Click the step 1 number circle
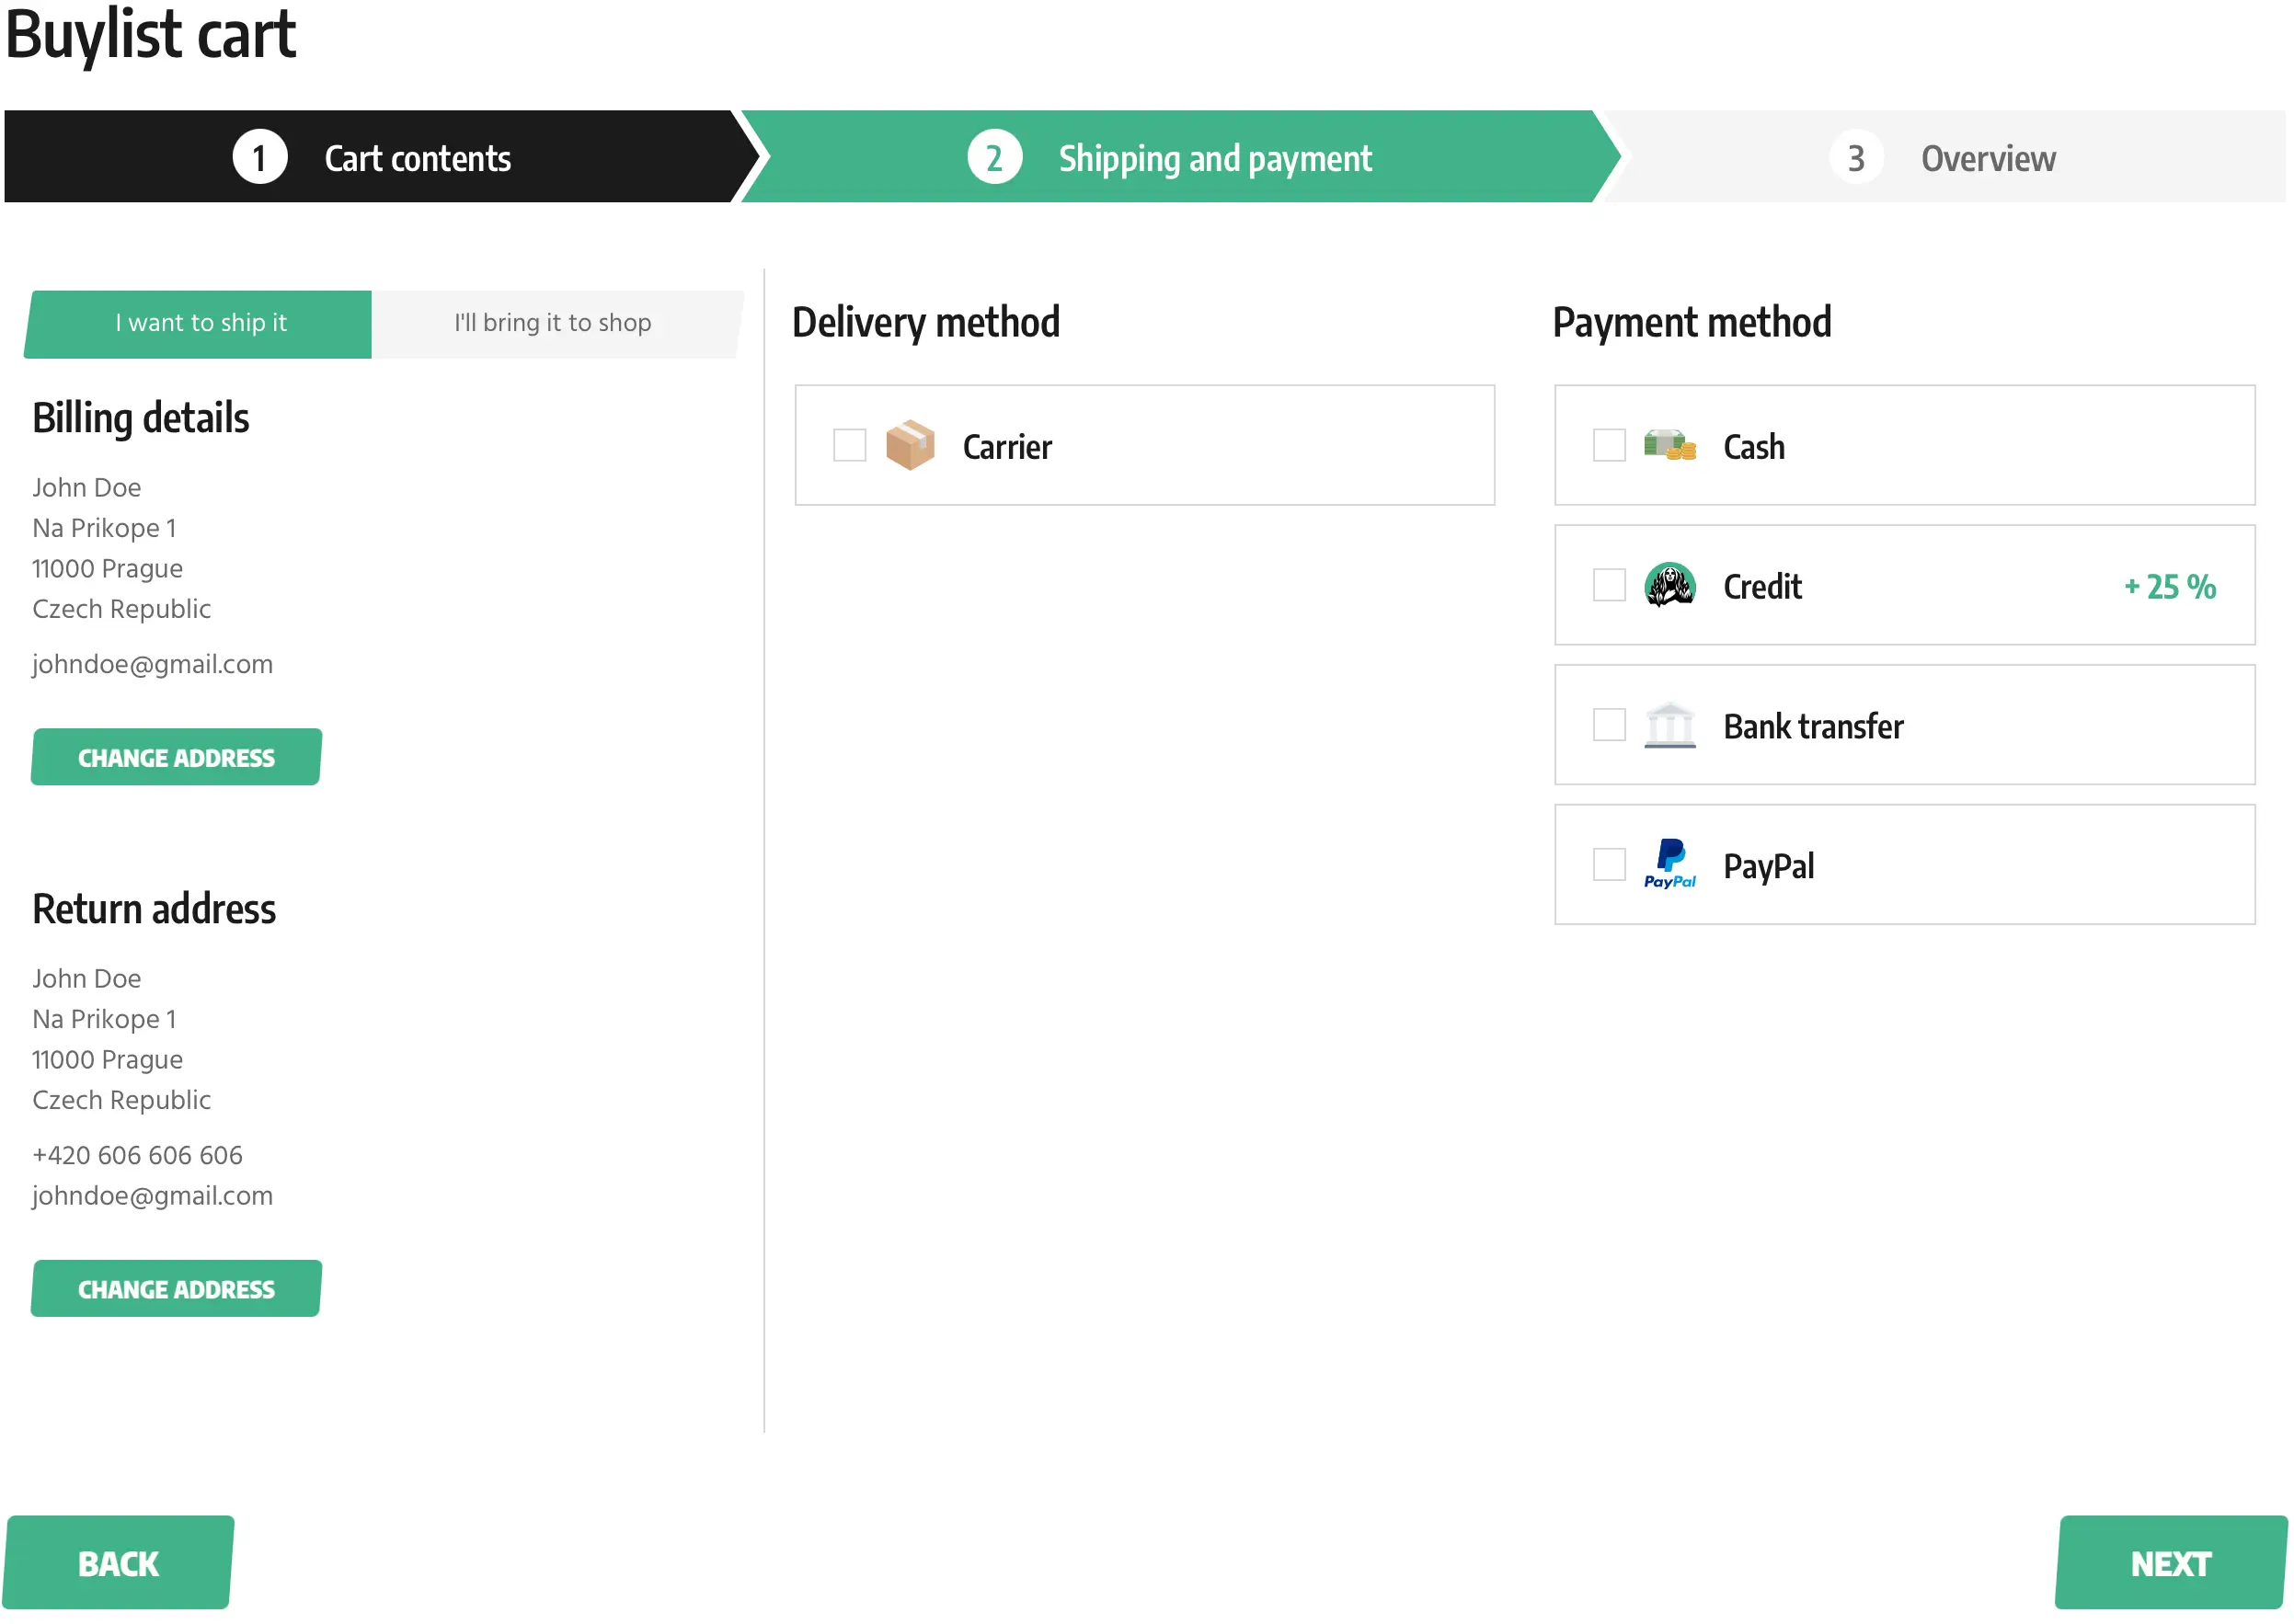The width and height of the screenshot is (2294, 1624). pyautogui.click(x=260, y=158)
